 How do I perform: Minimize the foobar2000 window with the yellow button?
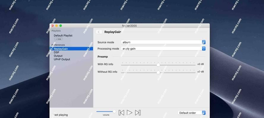click(x=56, y=26)
